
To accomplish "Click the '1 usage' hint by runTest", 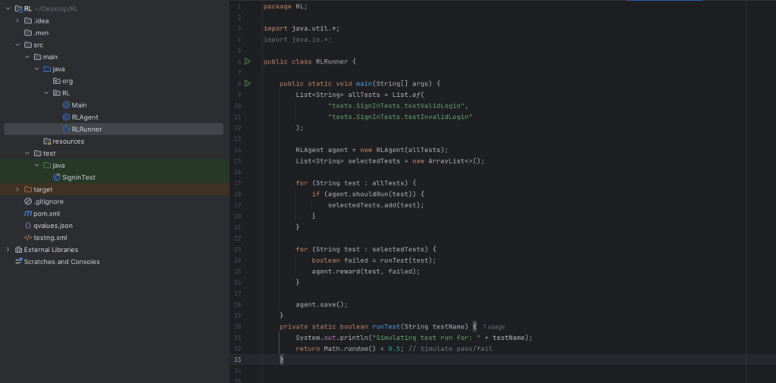I will coord(493,326).
